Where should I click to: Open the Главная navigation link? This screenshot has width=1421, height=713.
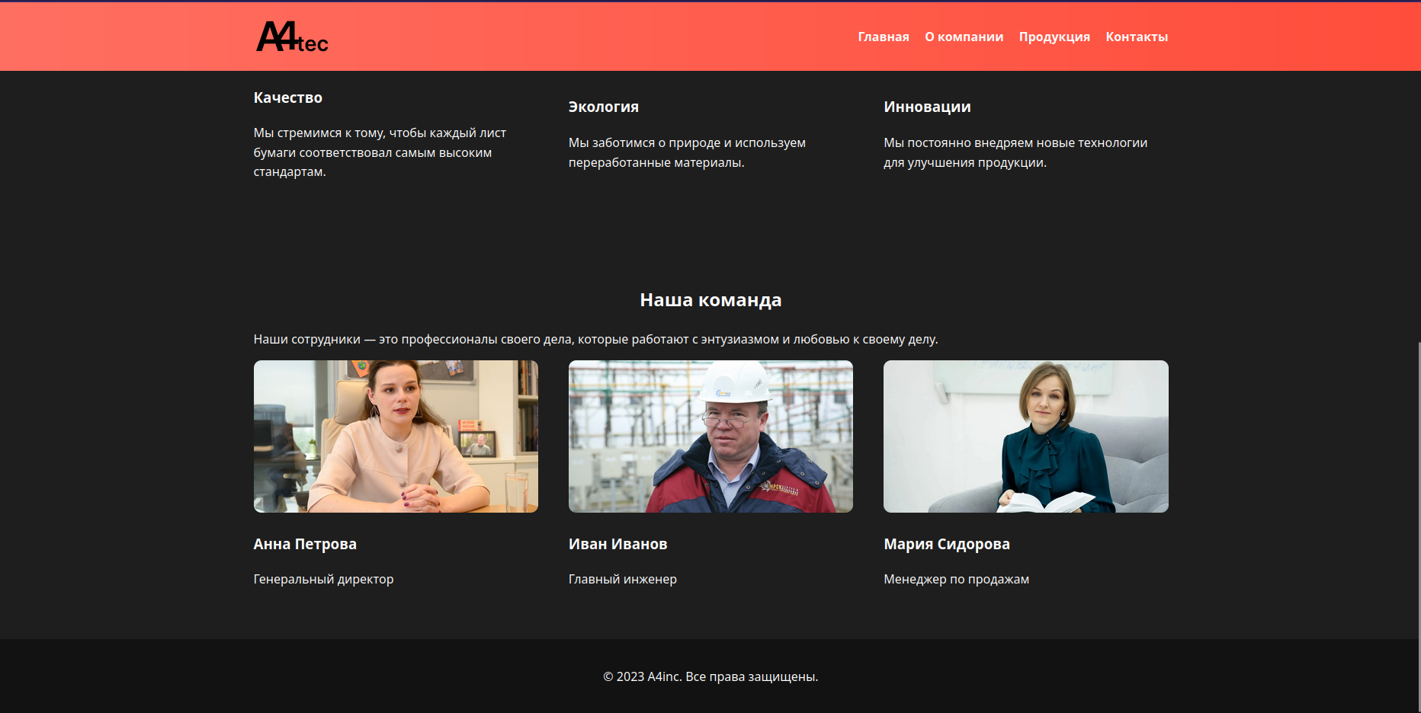[x=883, y=37]
